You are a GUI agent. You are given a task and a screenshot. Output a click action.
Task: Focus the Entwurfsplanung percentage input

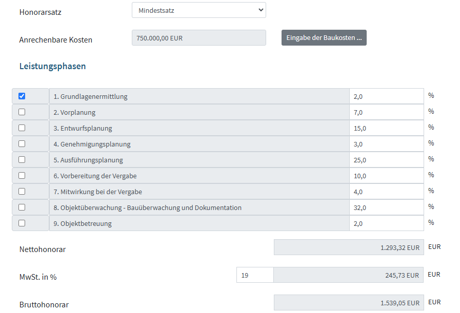(386, 128)
